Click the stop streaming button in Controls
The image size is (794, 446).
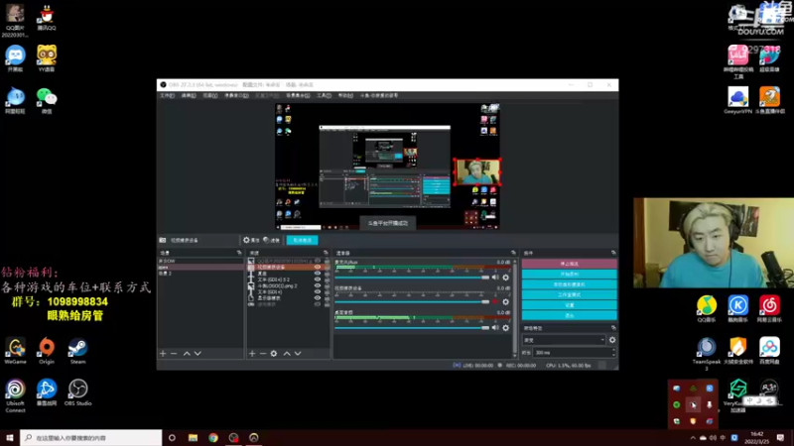point(569,264)
